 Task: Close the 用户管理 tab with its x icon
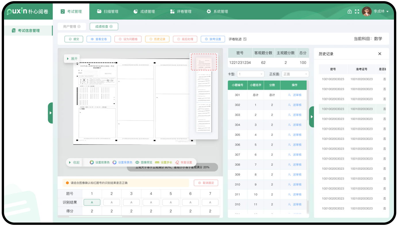pos(79,26)
